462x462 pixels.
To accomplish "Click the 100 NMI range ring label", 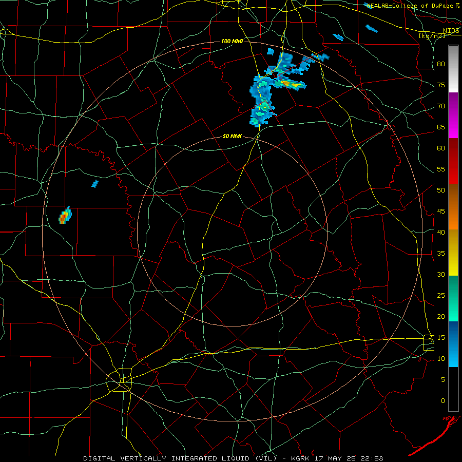I will pyautogui.click(x=232, y=41).
